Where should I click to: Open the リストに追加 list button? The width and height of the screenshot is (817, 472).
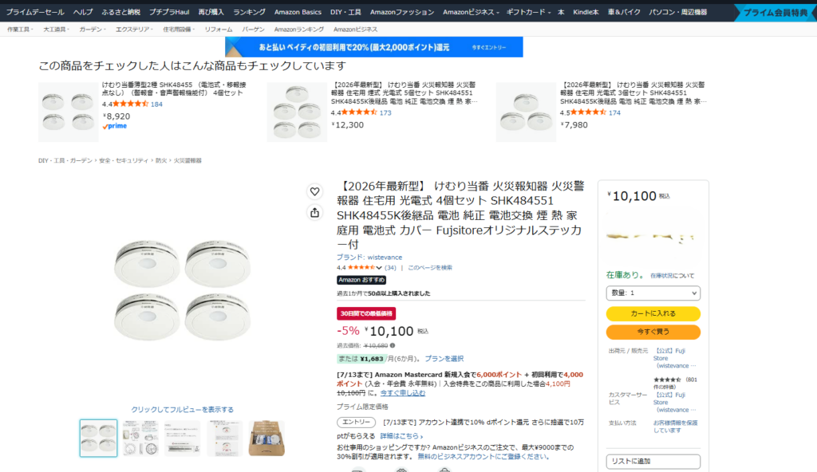[653, 461]
